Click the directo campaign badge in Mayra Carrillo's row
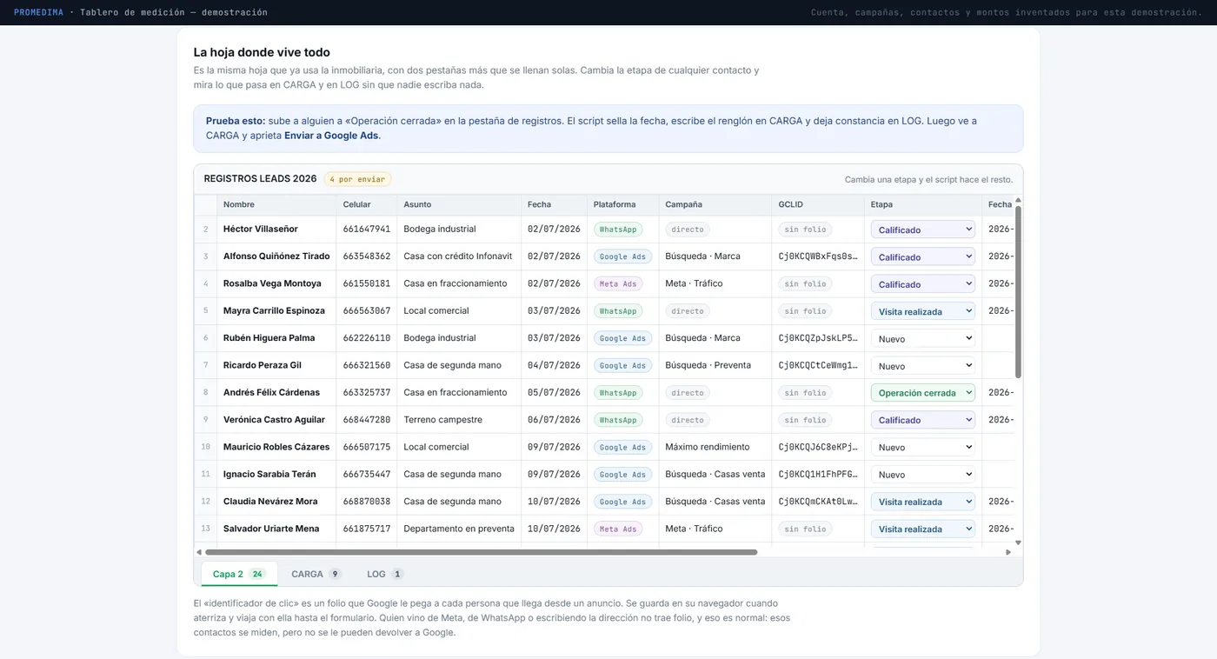Image resolution: width=1217 pixels, height=659 pixels. point(688,310)
